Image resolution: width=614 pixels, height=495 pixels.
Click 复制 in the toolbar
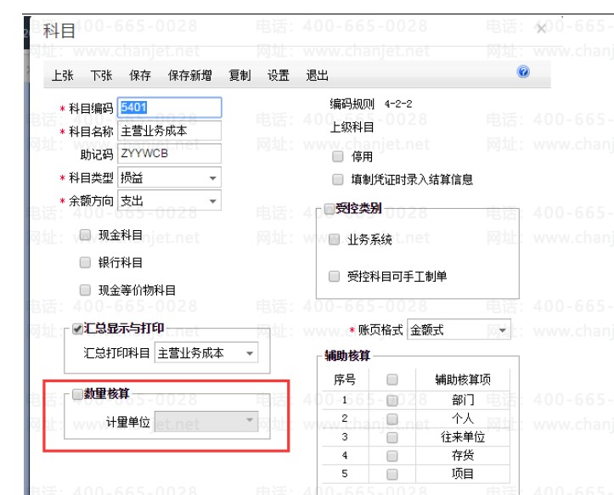click(239, 76)
